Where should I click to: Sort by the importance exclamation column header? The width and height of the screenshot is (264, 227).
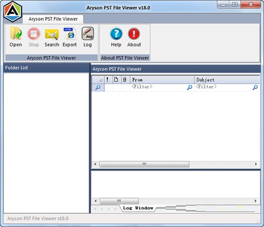click(x=107, y=80)
